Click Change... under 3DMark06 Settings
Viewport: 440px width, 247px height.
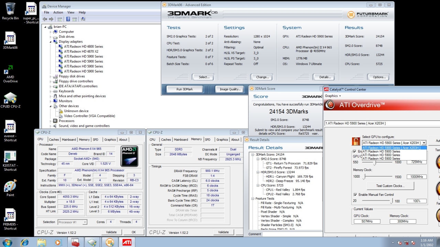[x=262, y=77]
